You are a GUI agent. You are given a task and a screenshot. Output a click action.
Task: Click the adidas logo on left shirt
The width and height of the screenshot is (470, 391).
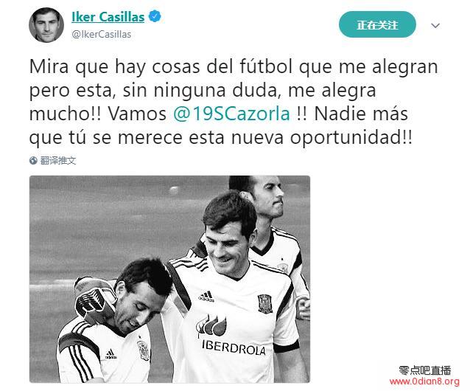tap(111, 354)
